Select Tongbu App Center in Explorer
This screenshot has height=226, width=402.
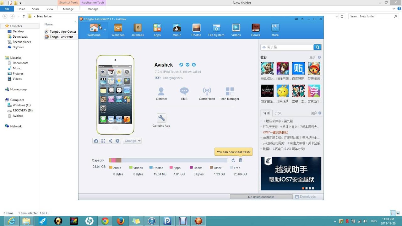[x=61, y=31]
